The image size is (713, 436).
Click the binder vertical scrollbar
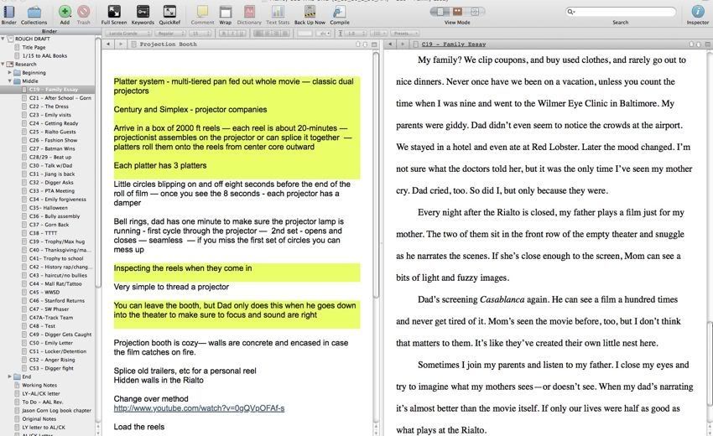tap(98, 162)
